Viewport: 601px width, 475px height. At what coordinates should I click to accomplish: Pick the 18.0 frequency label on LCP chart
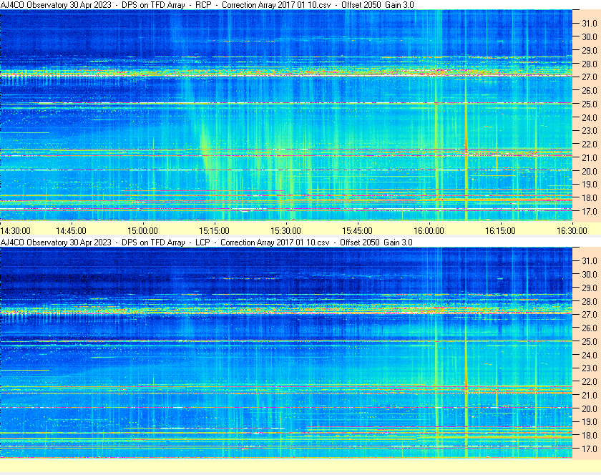click(x=590, y=435)
